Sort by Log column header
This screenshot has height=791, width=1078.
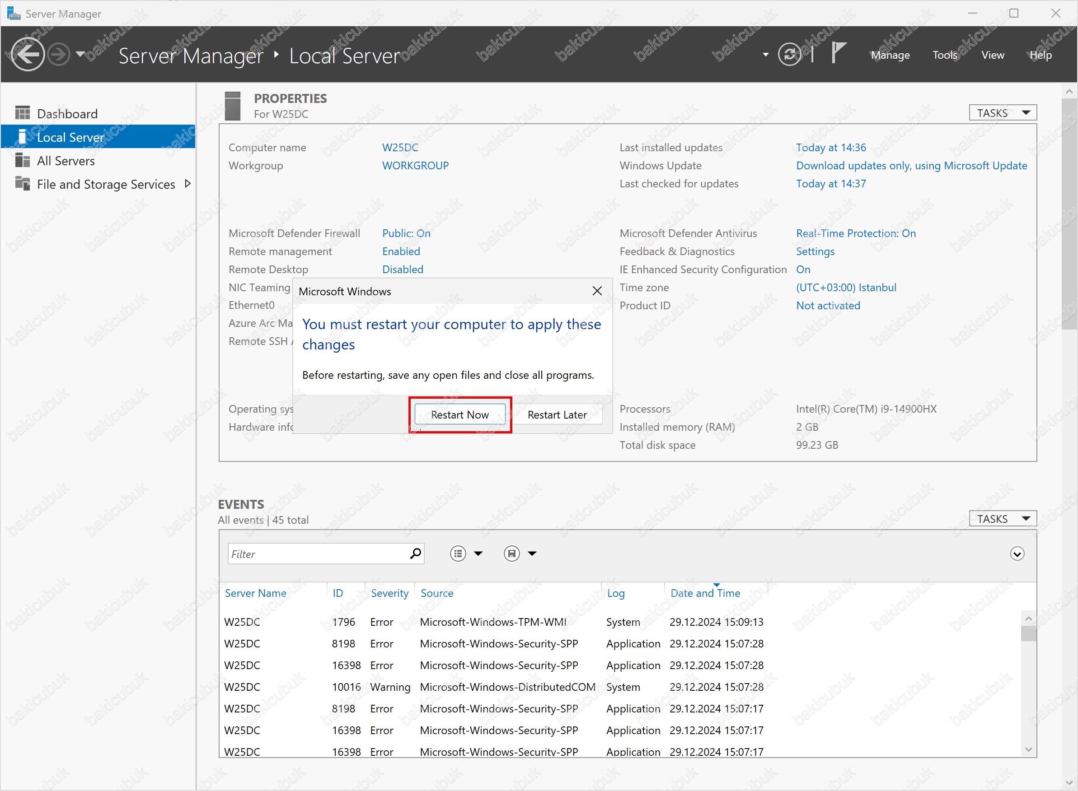pyautogui.click(x=616, y=593)
